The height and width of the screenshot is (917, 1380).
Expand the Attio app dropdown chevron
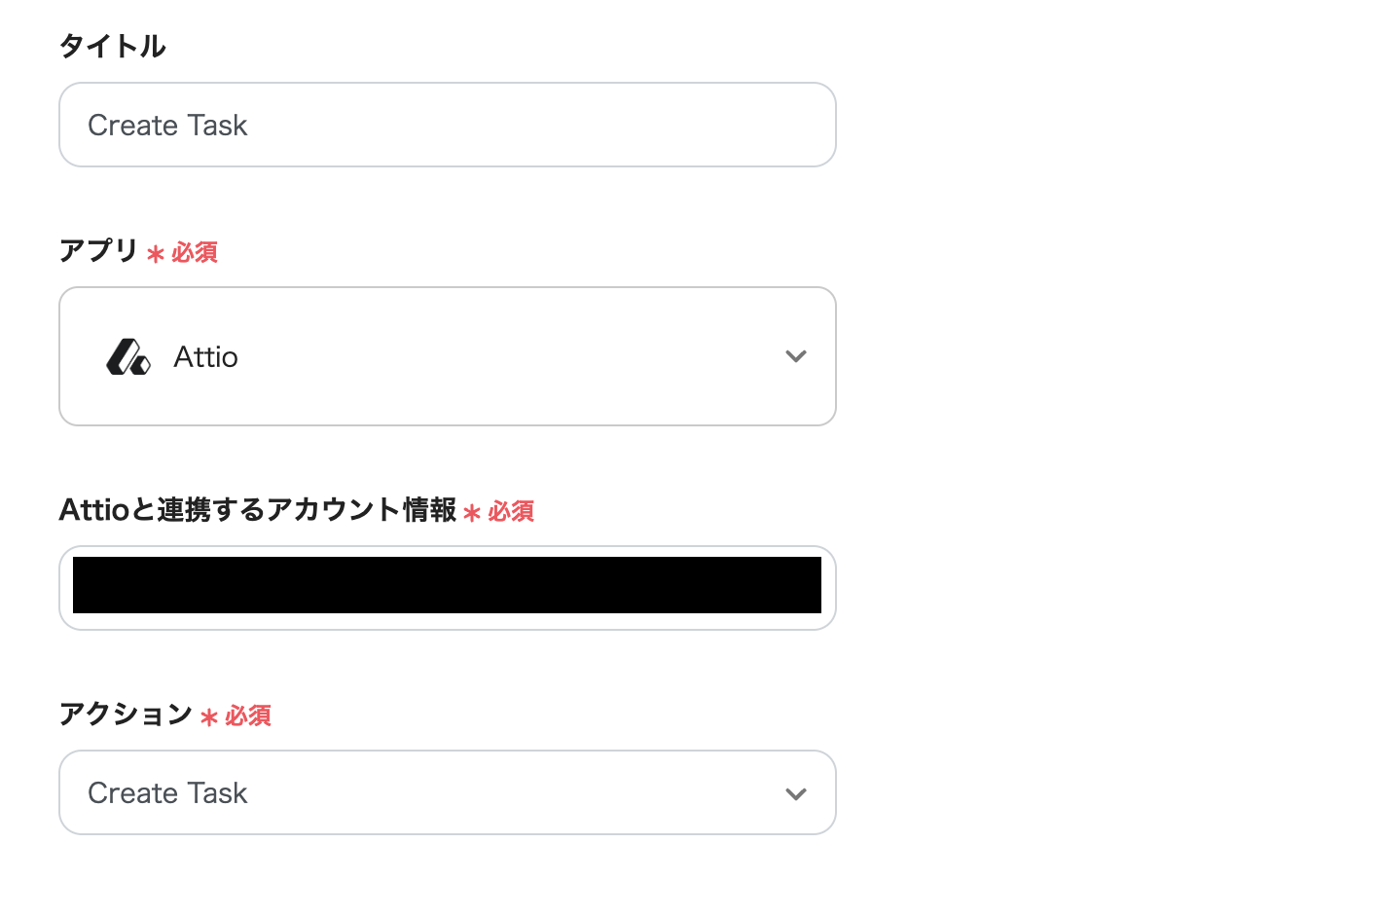795,357
